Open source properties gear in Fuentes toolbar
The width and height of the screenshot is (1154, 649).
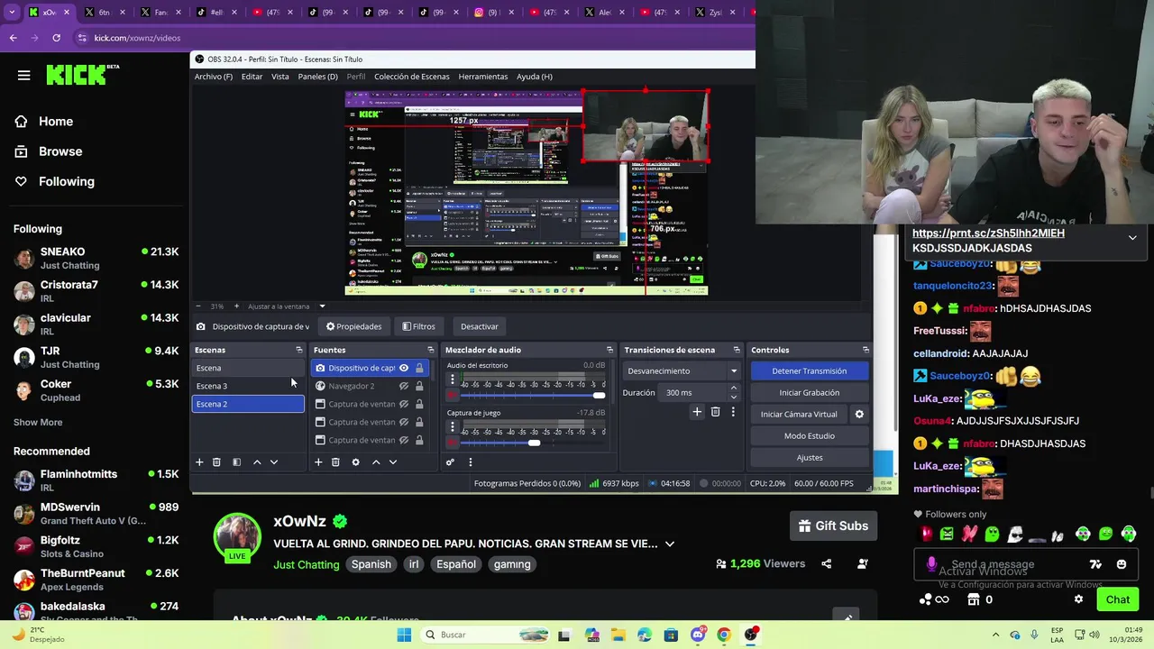pos(355,462)
